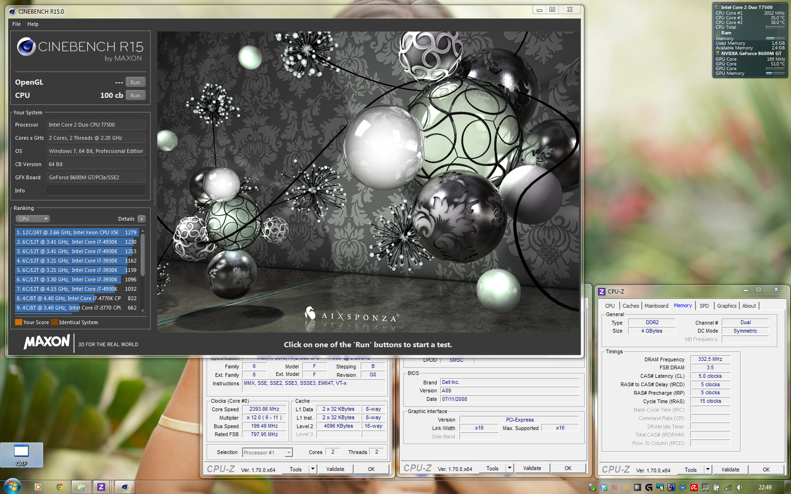The width and height of the screenshot is (791, 494).
Task: Open the CPU ranking type dropdown
Action: [32, 219]
